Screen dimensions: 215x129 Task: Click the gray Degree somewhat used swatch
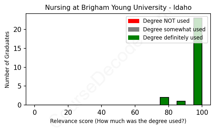[134, 29]
